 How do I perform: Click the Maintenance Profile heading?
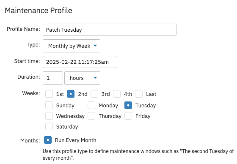pyautogui.click(x=39, y=11)
